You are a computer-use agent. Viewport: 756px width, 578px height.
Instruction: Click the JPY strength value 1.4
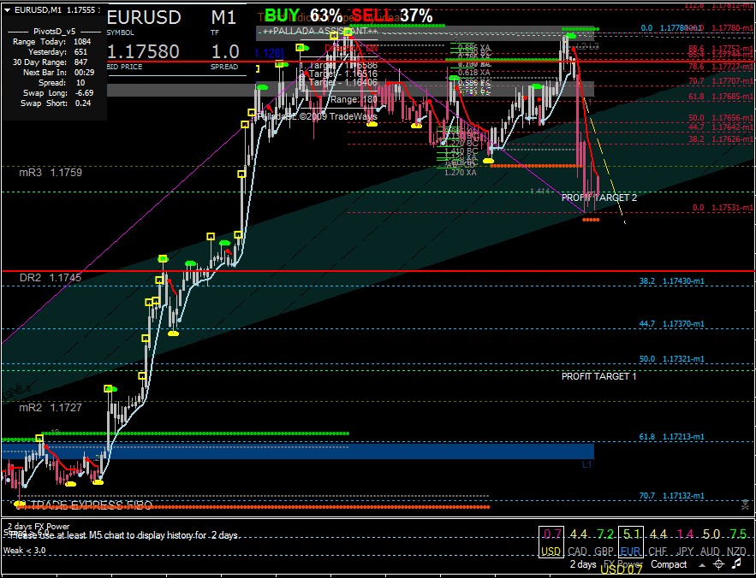pos(684,534)
